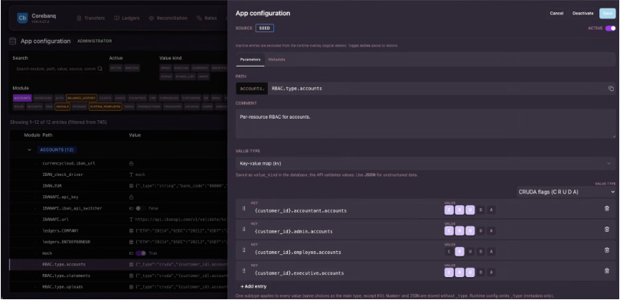Click the SEED source badge

265,28
